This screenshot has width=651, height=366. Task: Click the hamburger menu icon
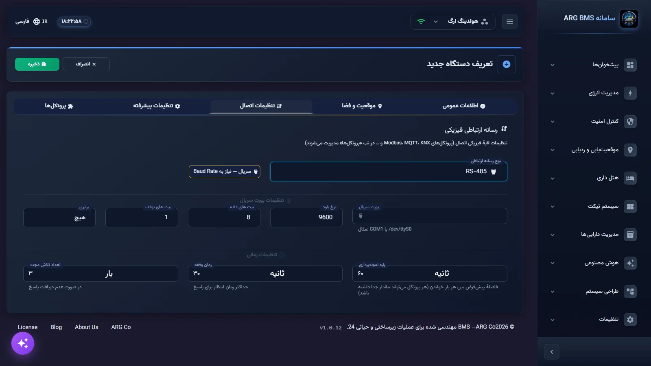510,22
